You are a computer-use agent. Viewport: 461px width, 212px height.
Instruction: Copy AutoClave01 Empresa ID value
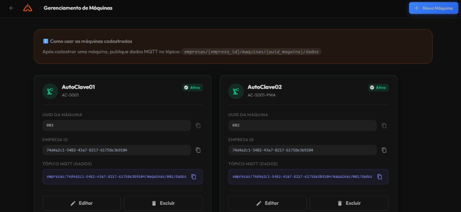point(198,150)
